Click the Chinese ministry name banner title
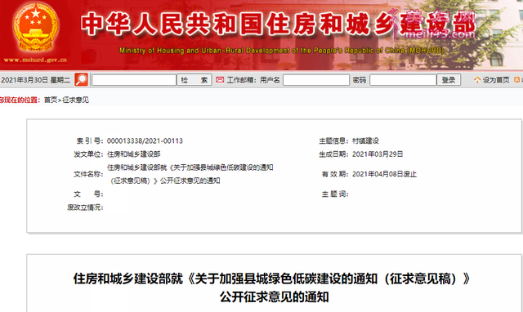This screenshot has width=523, height=312. pos(278,24)
